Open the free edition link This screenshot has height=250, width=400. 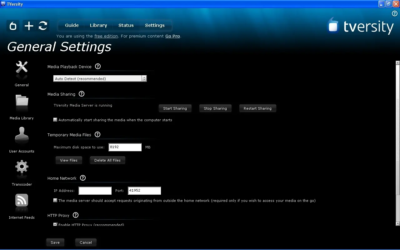click(106, 36)
